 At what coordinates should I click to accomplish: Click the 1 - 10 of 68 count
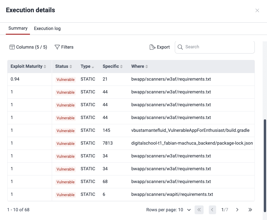click(x=18, y=210)
